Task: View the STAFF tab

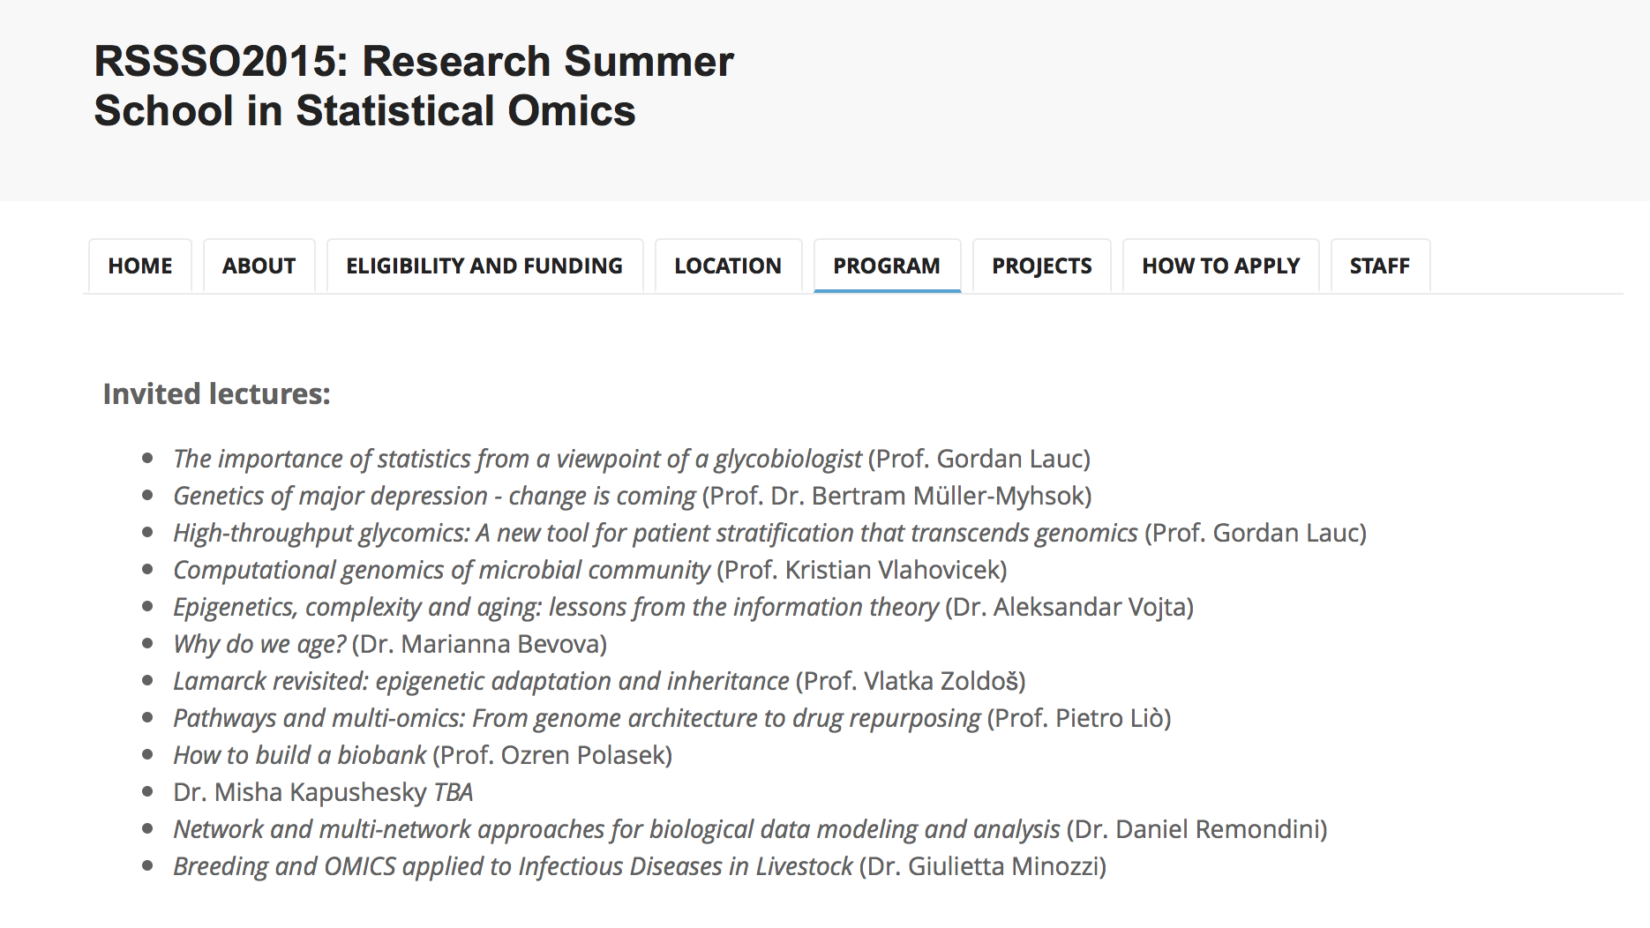Action: tap(1380, 266)
